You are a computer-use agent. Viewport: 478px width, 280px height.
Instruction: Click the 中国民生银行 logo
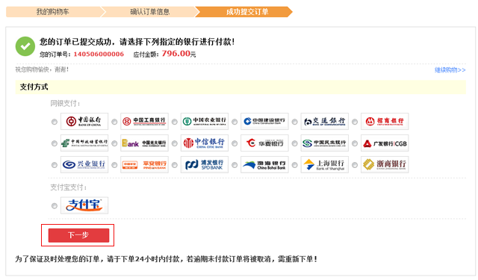click(325, 143)
